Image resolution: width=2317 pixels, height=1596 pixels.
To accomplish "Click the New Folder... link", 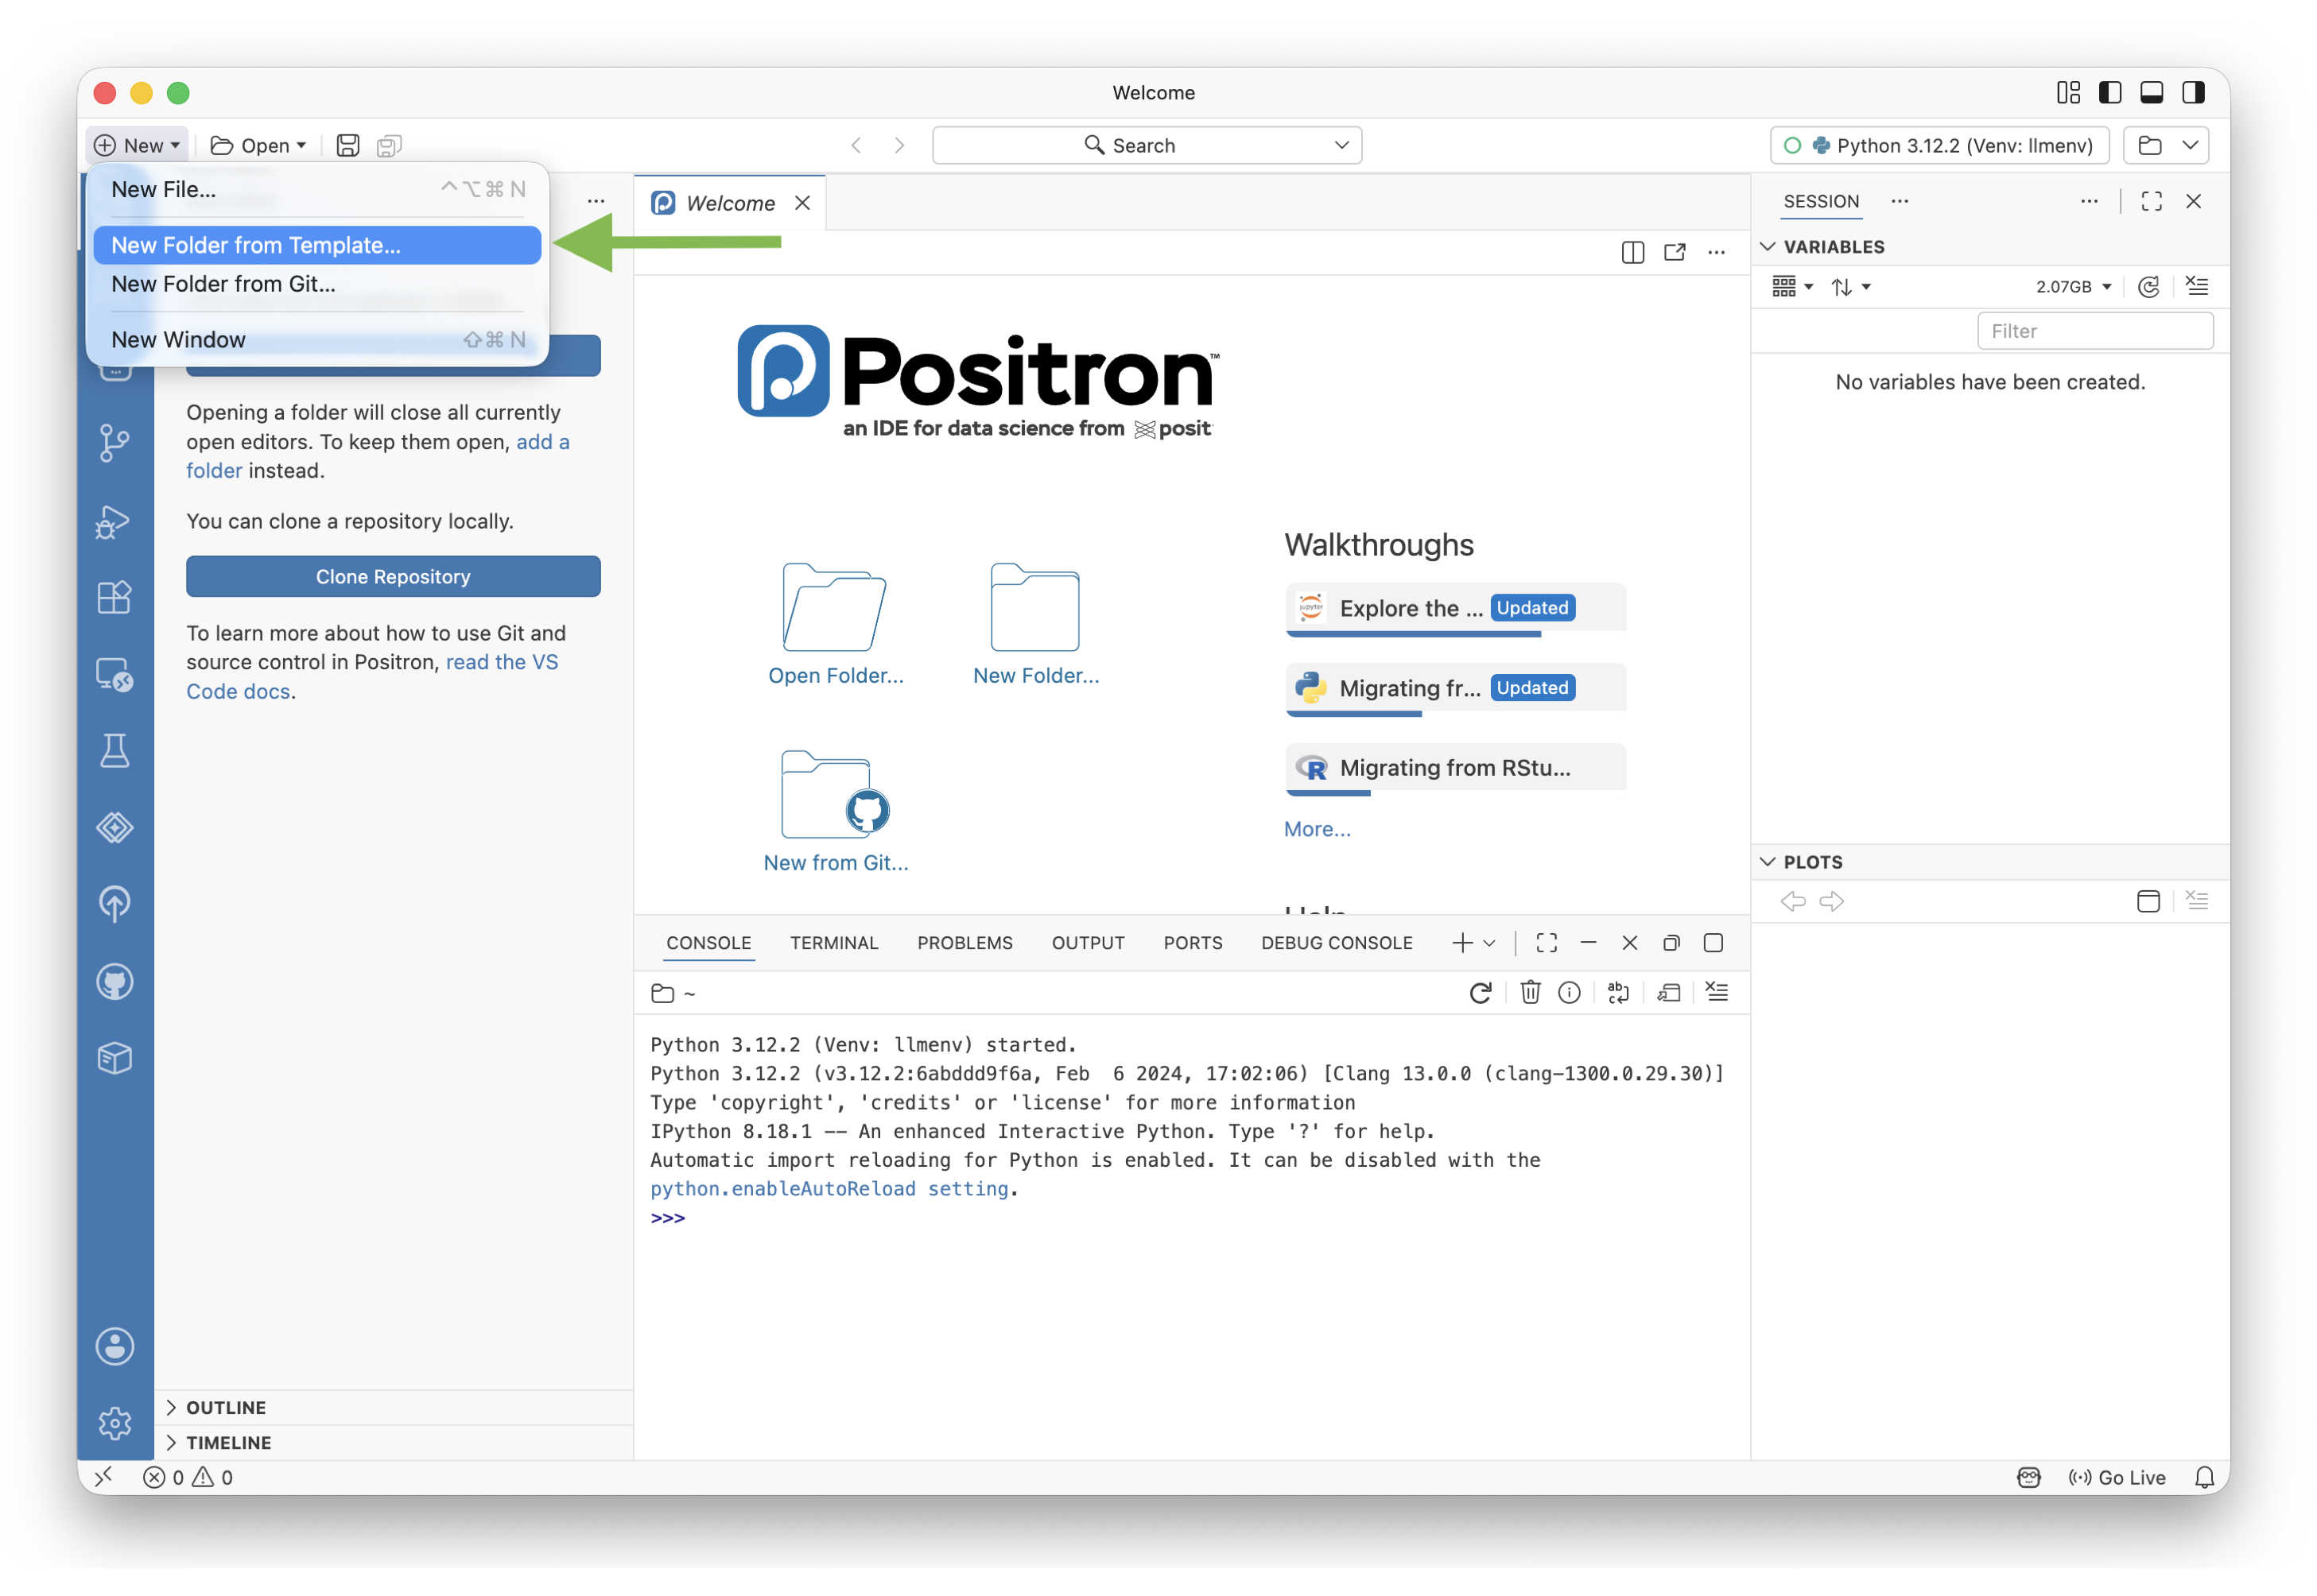I will [x=1035, y=676].
